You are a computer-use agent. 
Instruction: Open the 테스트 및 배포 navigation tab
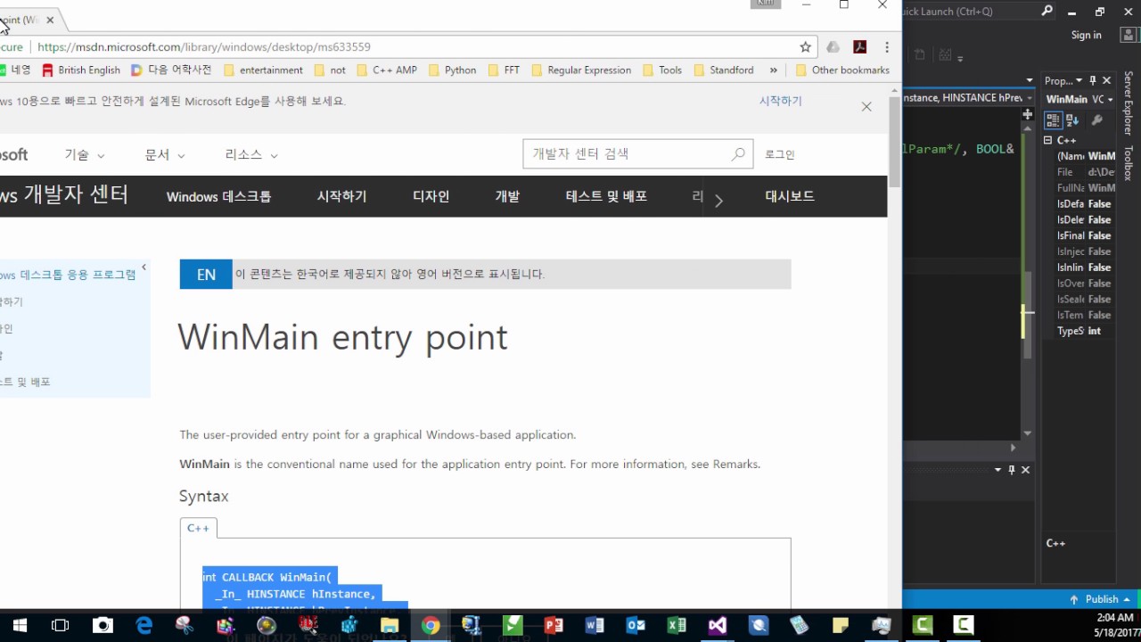(606, 196)
